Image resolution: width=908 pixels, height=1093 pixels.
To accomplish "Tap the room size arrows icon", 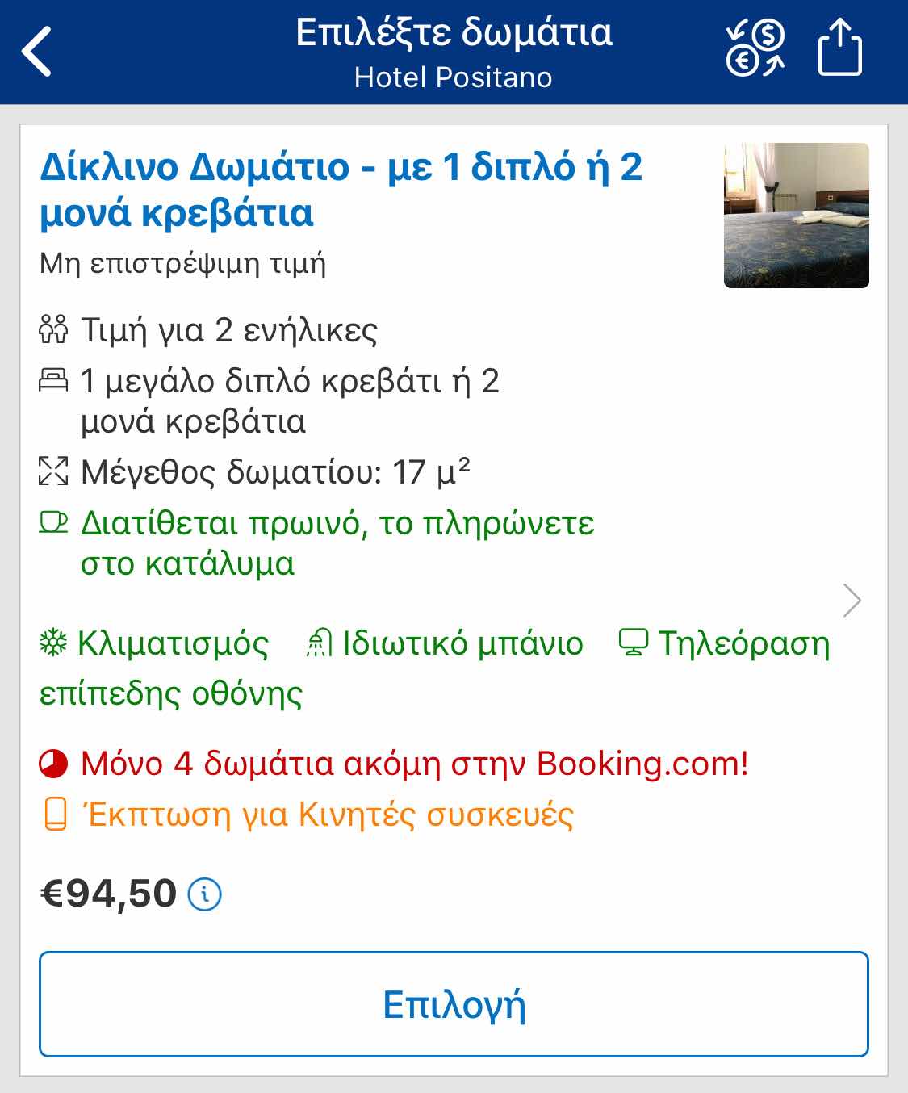I will 53,471.
